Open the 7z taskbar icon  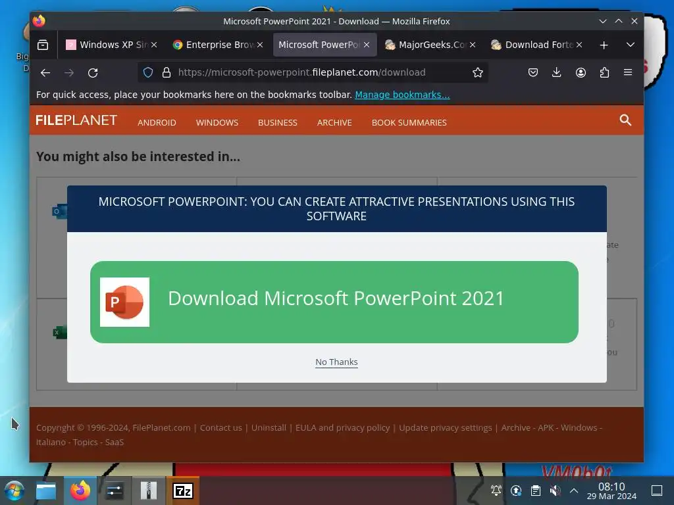point(183,491)
